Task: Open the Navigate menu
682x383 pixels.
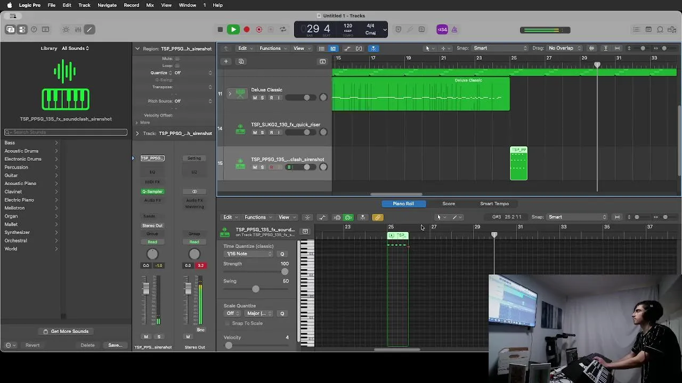Action: [107, 5]
